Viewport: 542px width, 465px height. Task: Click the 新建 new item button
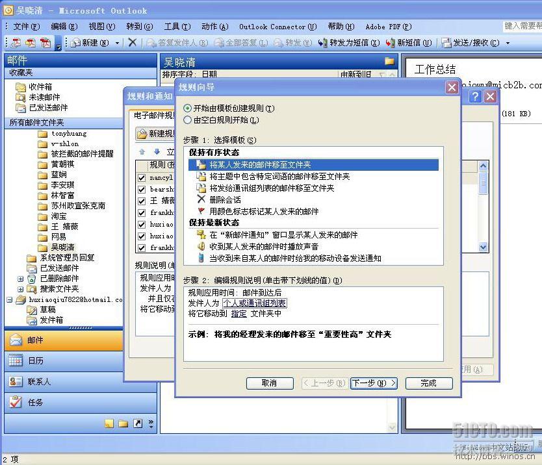point(90,43)
